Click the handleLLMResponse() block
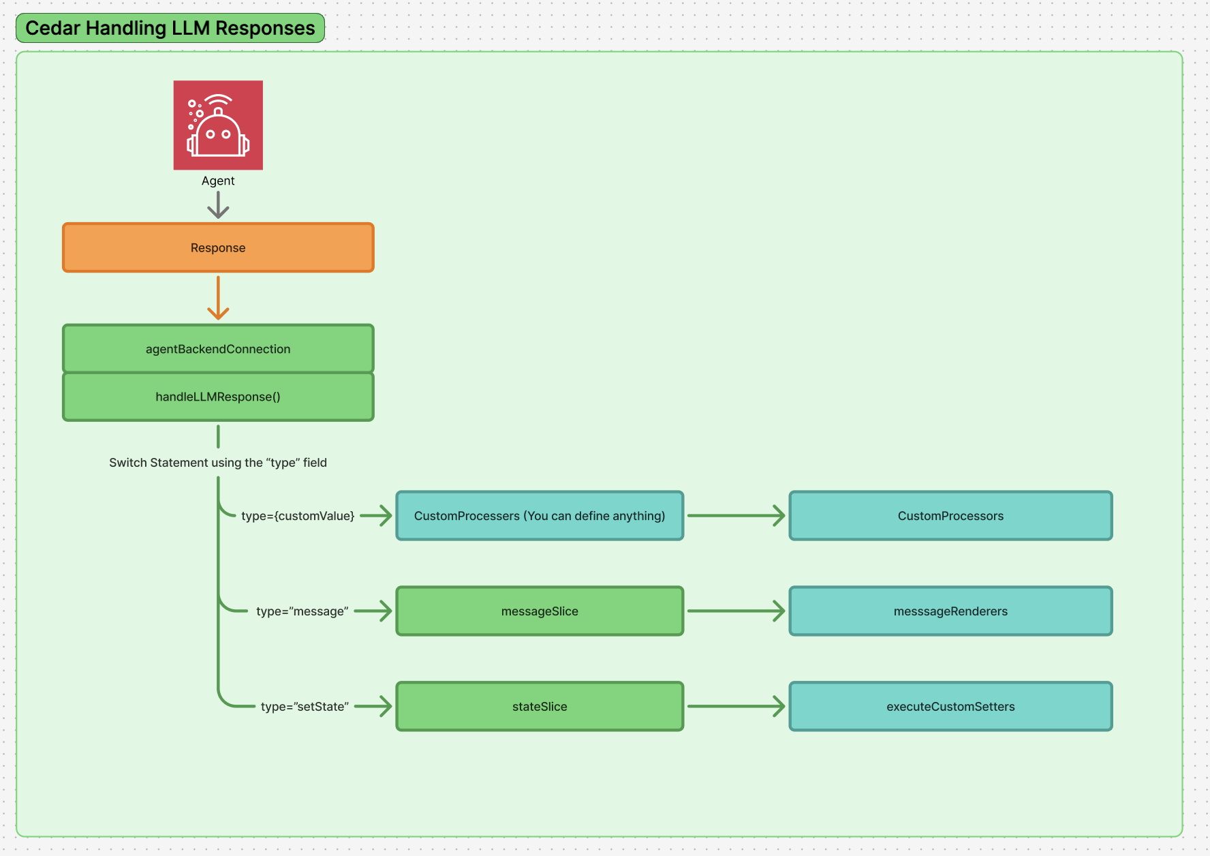Image resolution: width=1210 pixels, height=856 pixels. (218, 397)
